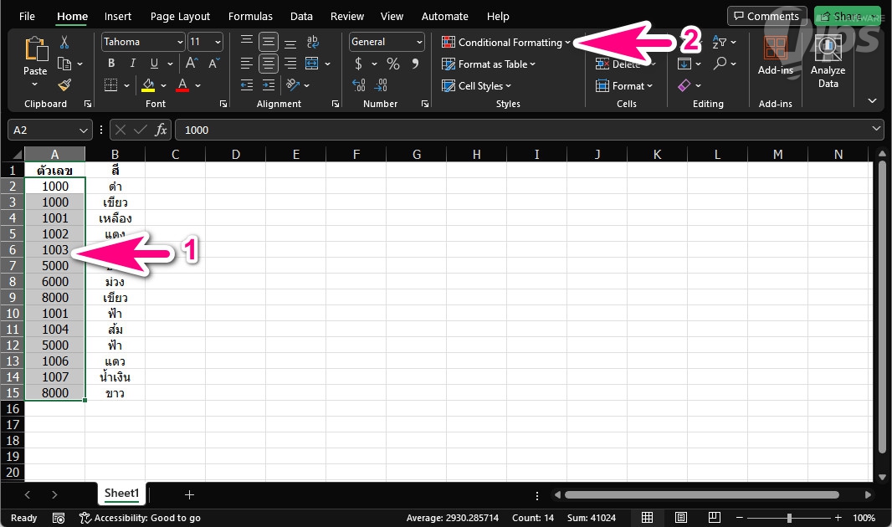Open Cell Styles menu
The height and width of the screenshot is (527, 892).
(477, 86)
